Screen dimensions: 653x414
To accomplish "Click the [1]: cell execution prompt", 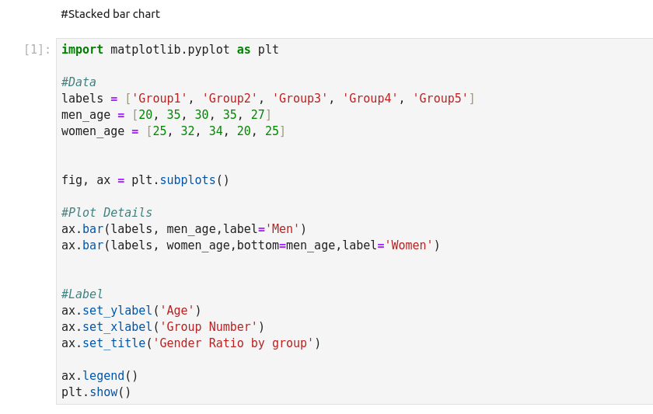I will (37, 50).
